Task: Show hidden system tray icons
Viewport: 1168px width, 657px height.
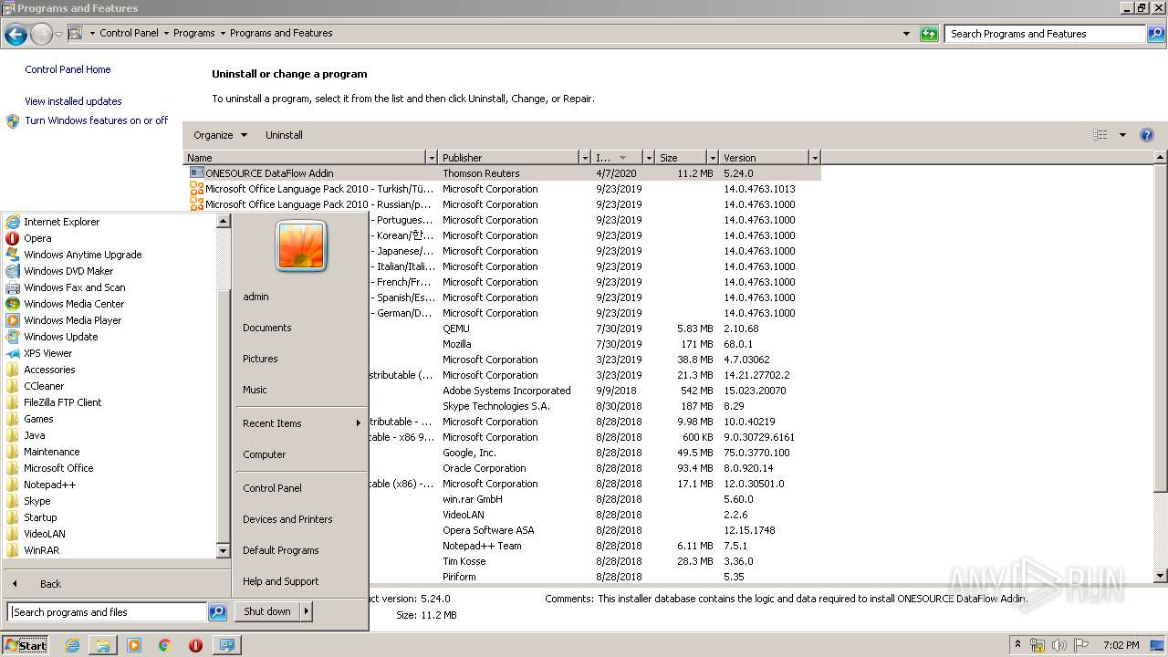Action: [1017, 645]
